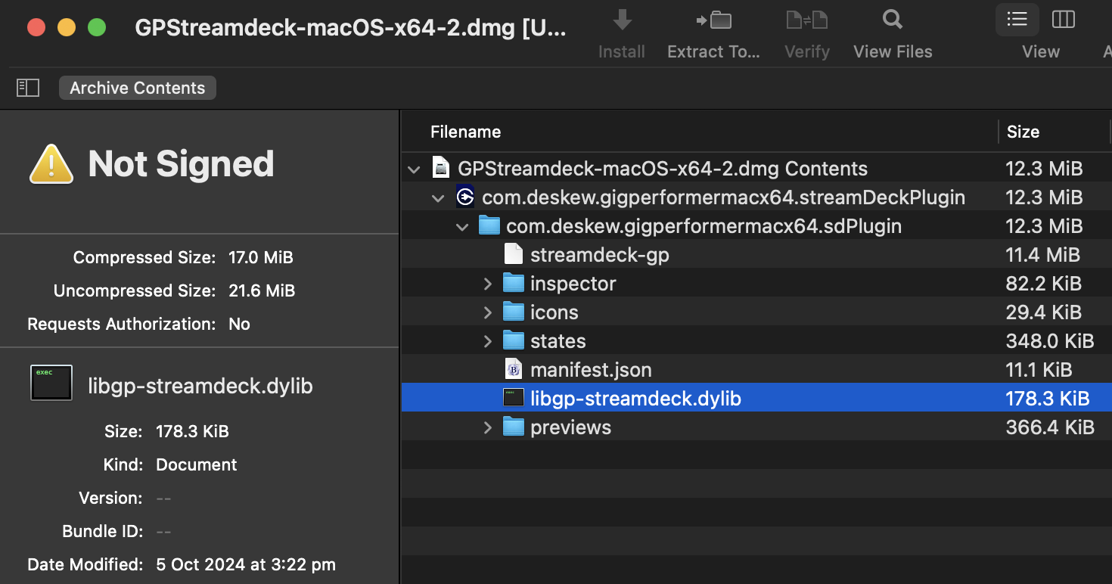Click the libgp-streamdeck.dylib exec icon in list
1112x584 pixels.
514,399
